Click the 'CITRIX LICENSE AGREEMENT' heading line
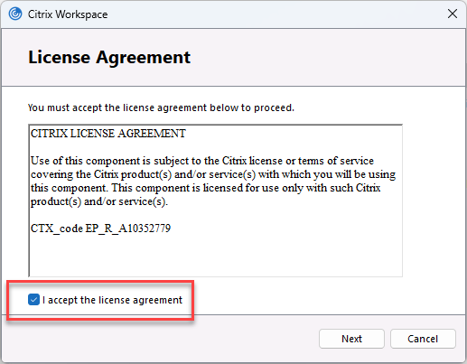Image resolution: width=467 pixels, height=364 pixels. (x=108, y=134)
